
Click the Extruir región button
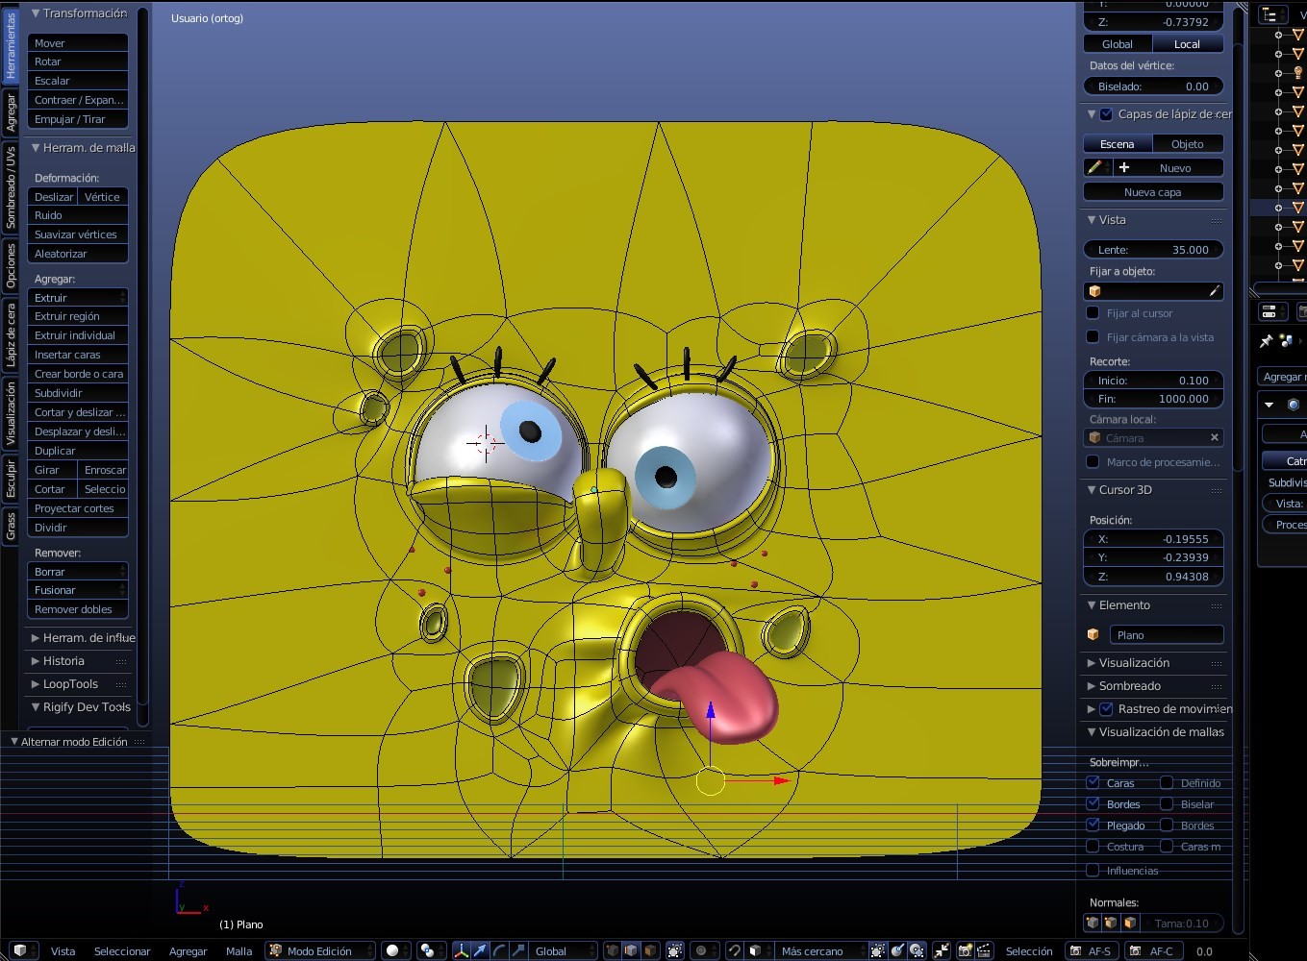click(x=78, y=315)
